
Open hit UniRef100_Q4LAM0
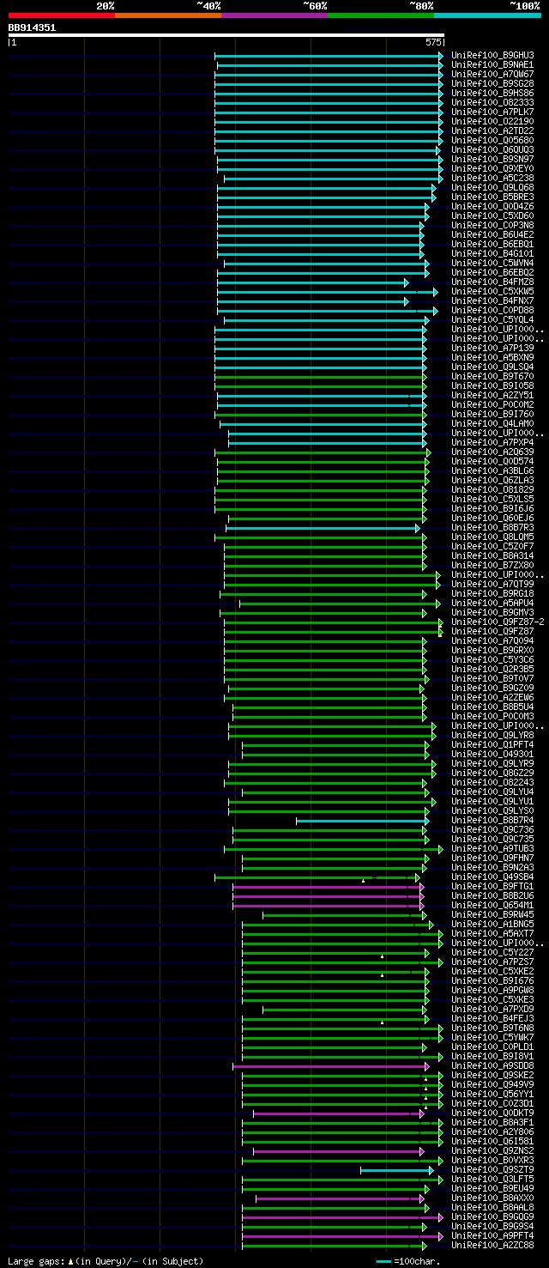492,423
